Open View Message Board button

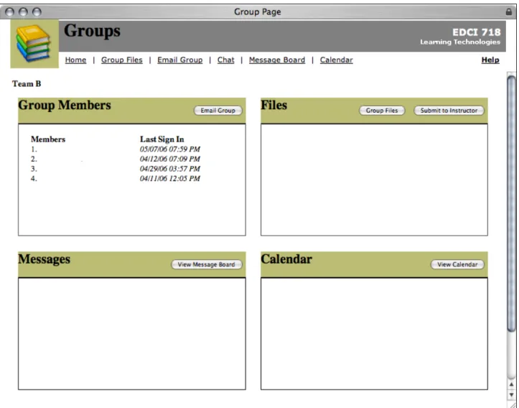(206, 264)
